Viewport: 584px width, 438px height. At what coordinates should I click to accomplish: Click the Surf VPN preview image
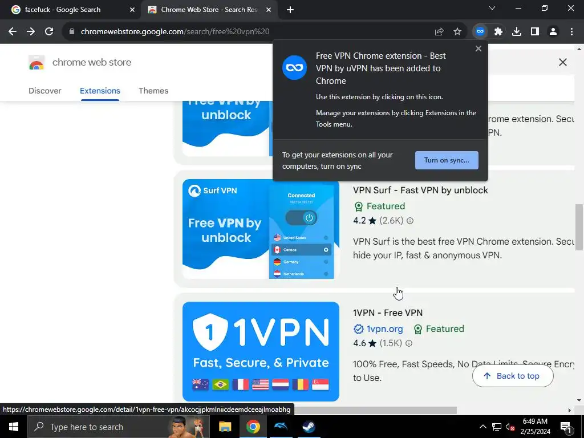[x=261, y=229]
